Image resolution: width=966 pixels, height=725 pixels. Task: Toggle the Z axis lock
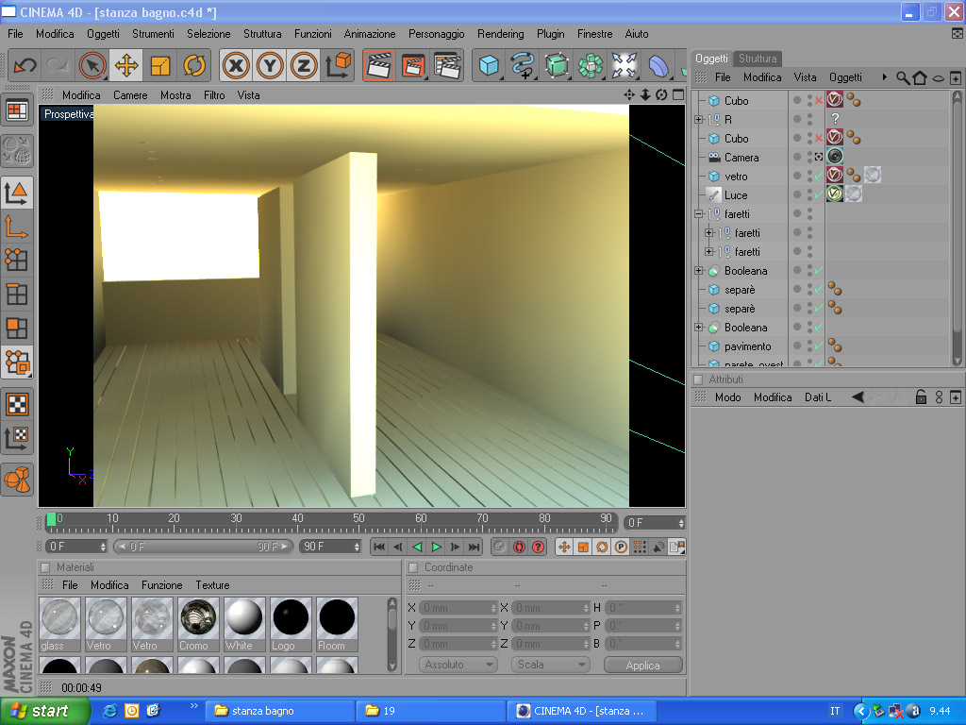304,65
